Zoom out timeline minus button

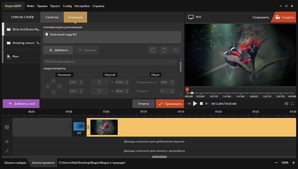pyautogui.click(x=276, y=163)
